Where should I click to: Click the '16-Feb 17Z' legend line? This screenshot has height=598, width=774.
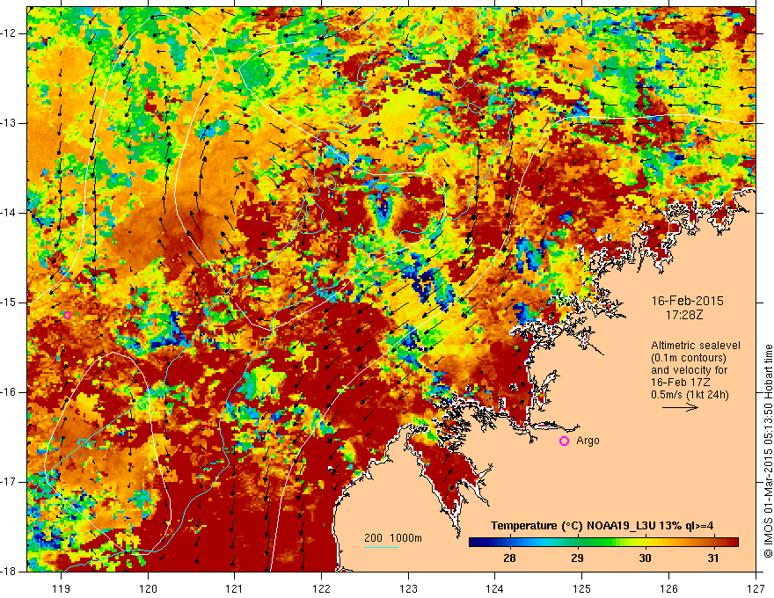tap(683, 383)
